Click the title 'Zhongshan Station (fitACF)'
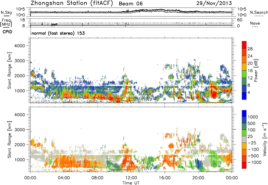268x185 pixels. coord(72,3)
